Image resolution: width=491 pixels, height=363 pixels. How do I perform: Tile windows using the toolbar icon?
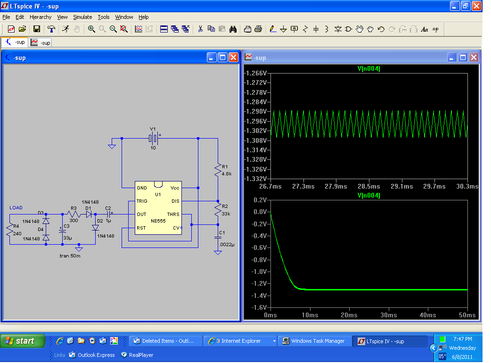(164, 29)
